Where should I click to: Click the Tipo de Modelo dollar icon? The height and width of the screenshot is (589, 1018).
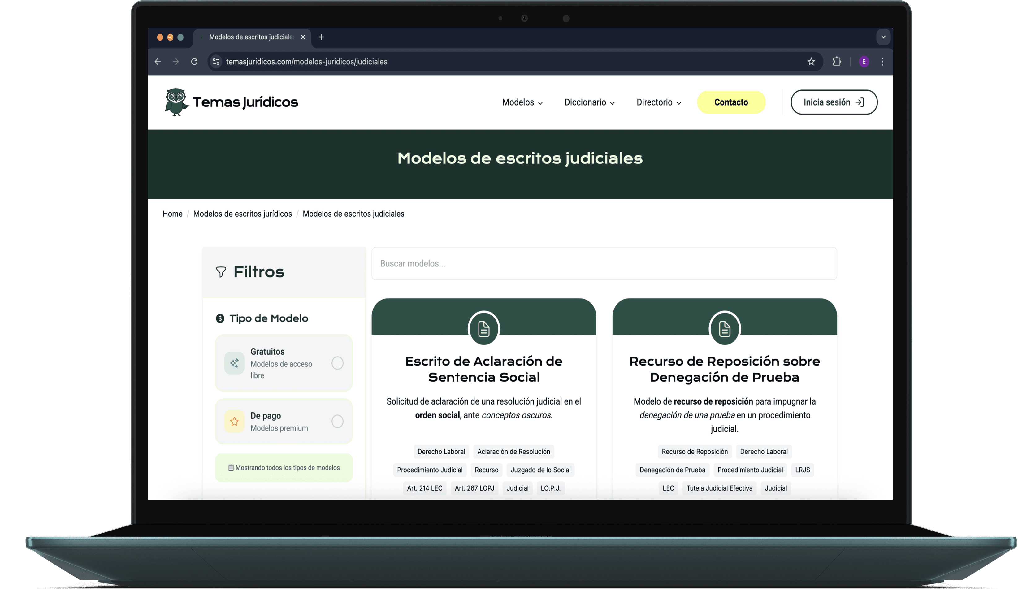click(x=220, y=319)
